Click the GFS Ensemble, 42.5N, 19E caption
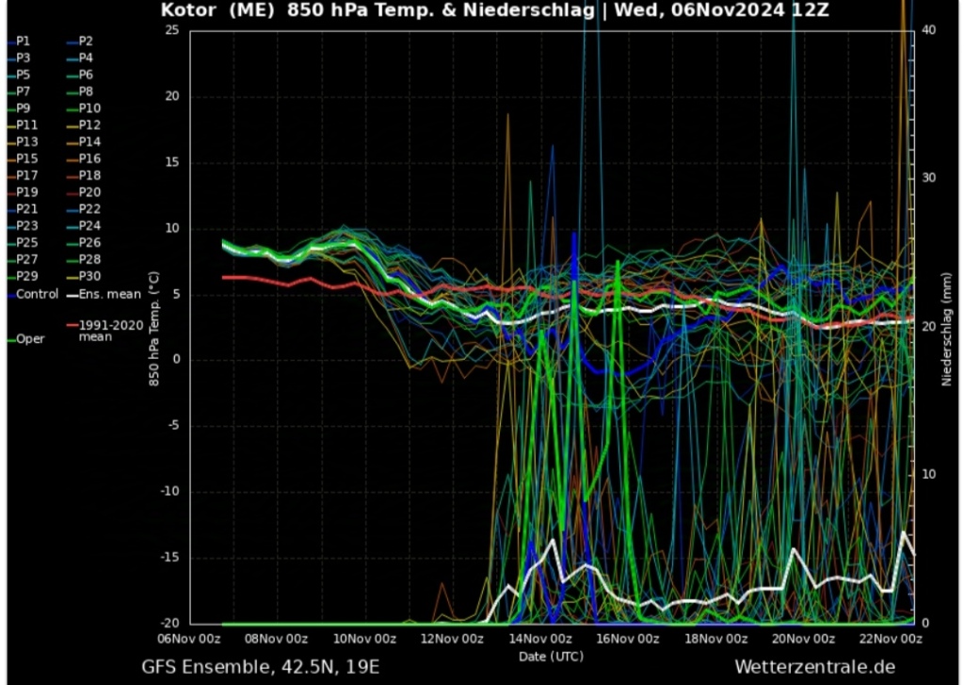 pos(261,666)
